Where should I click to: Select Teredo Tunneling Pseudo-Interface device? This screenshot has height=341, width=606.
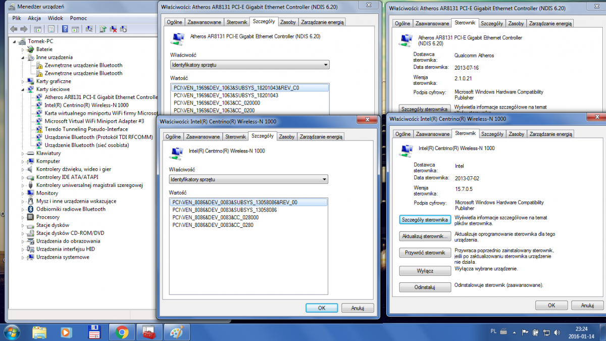coord(86,129)
